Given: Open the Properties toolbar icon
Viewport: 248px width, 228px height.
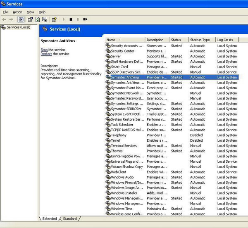Looking at the screenshot, I should tap(30, 19).
